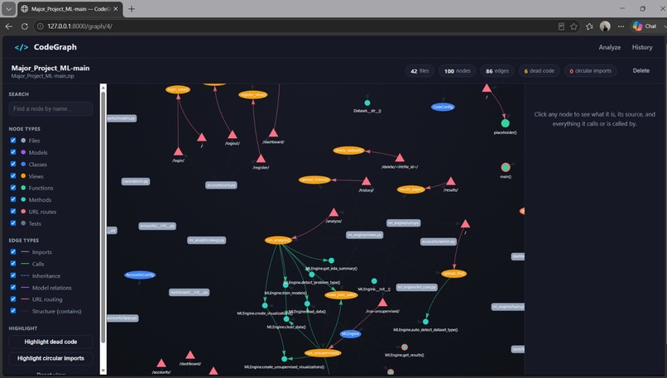The width and height of the screenshot is (667, 378).
Task: Disable the Classes node type checkbox
Action: coord(13,164)
